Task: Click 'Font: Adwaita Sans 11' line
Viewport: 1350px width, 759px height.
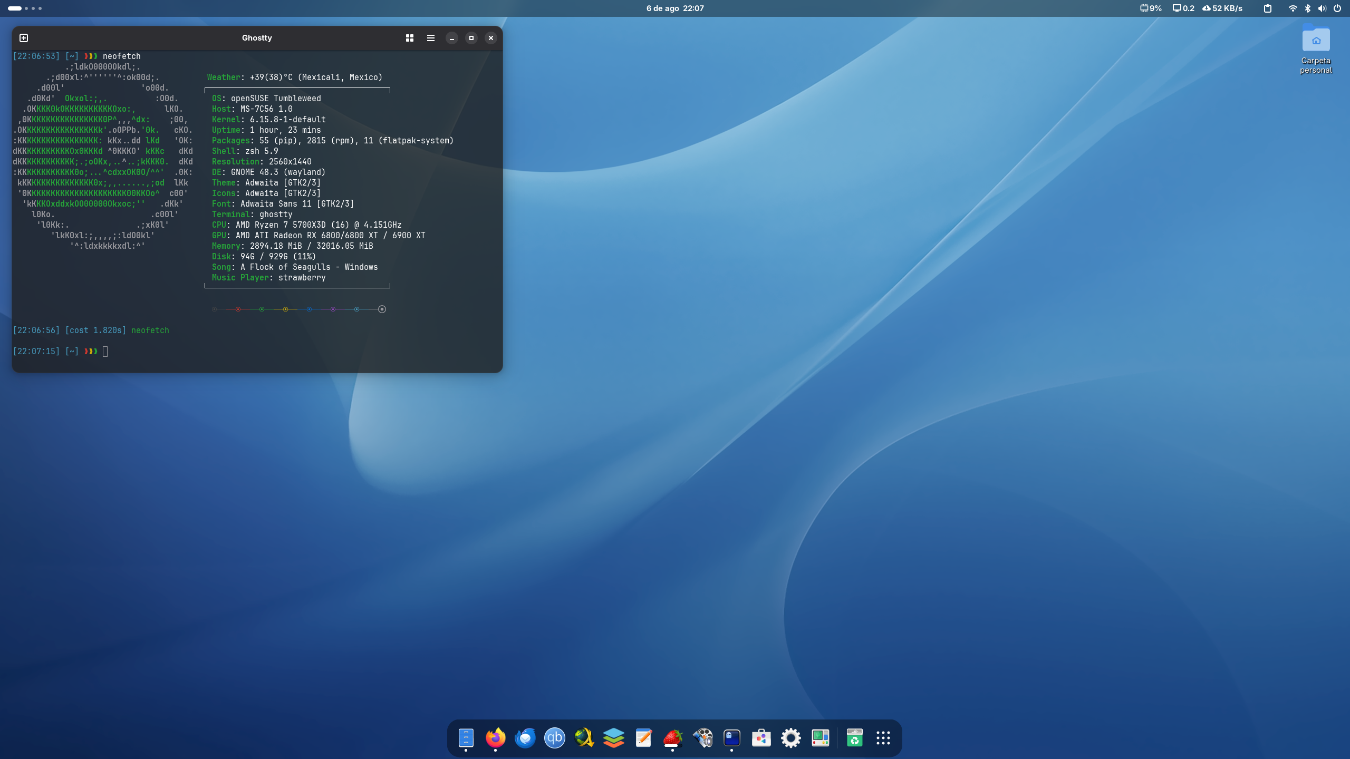Action: click(x=283, y=204)
